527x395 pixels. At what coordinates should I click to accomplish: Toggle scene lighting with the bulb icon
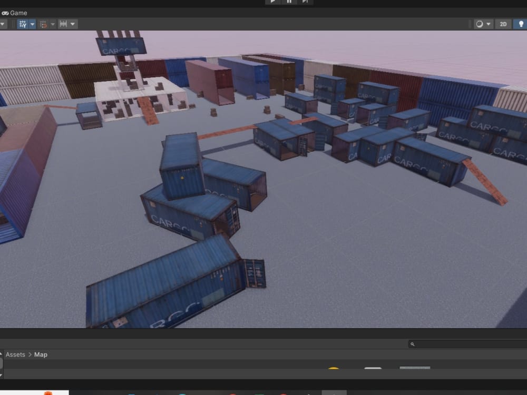[522, 24]
